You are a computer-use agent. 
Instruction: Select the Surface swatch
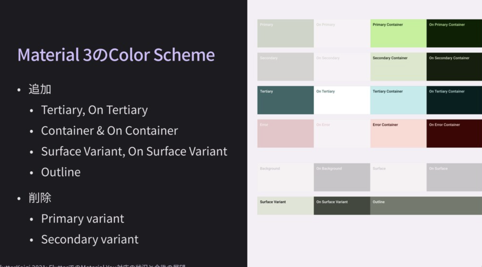tap(398, 177)
